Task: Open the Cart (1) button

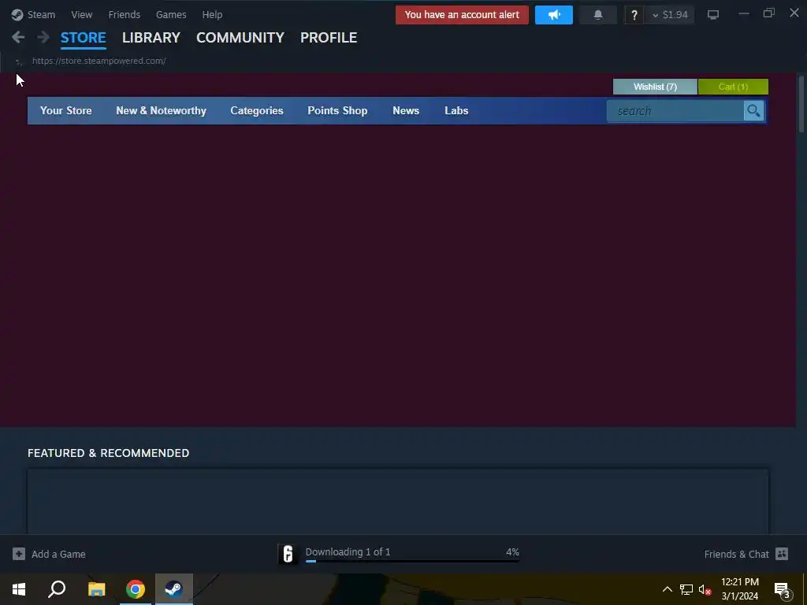Action: click(x=733, y=87)
